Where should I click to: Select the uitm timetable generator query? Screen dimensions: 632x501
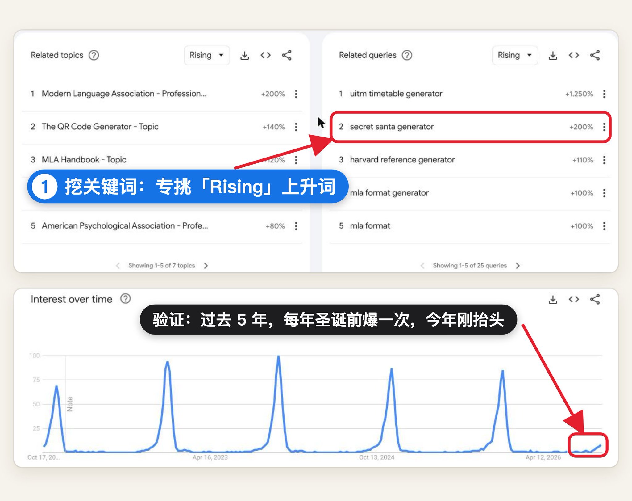point(396,94)
